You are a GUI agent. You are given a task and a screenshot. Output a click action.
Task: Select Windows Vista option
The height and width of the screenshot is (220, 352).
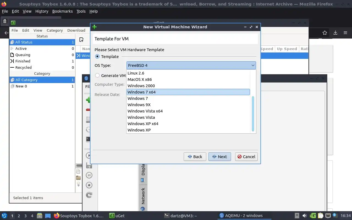(x=188, y=117)
